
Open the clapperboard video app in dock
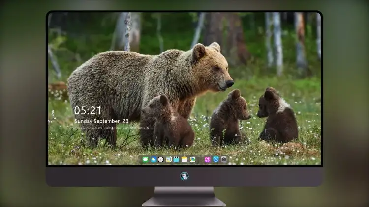point(176,159)
